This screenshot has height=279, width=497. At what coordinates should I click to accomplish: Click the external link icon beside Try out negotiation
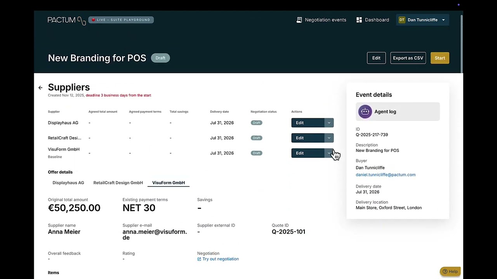pos(199,259)
